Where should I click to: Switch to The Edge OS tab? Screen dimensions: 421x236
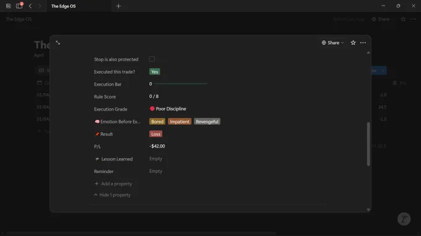(79, 6)
